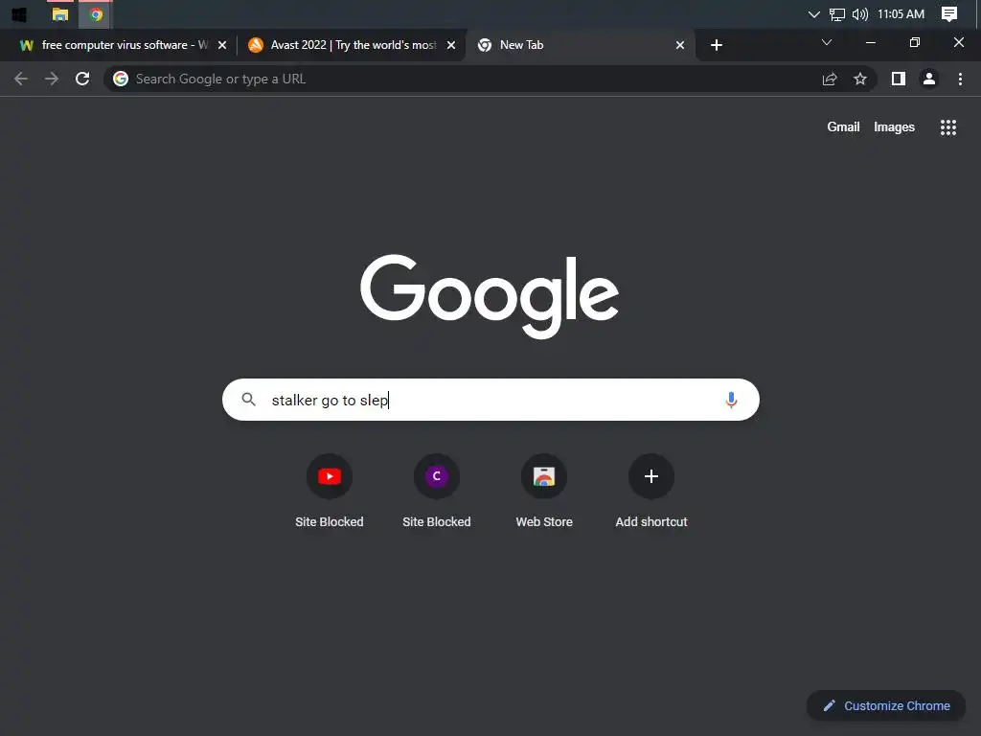This screenshot has width=981, height=736.
Task: Open the Windows Start menu icon
Action: pos(19,14)
